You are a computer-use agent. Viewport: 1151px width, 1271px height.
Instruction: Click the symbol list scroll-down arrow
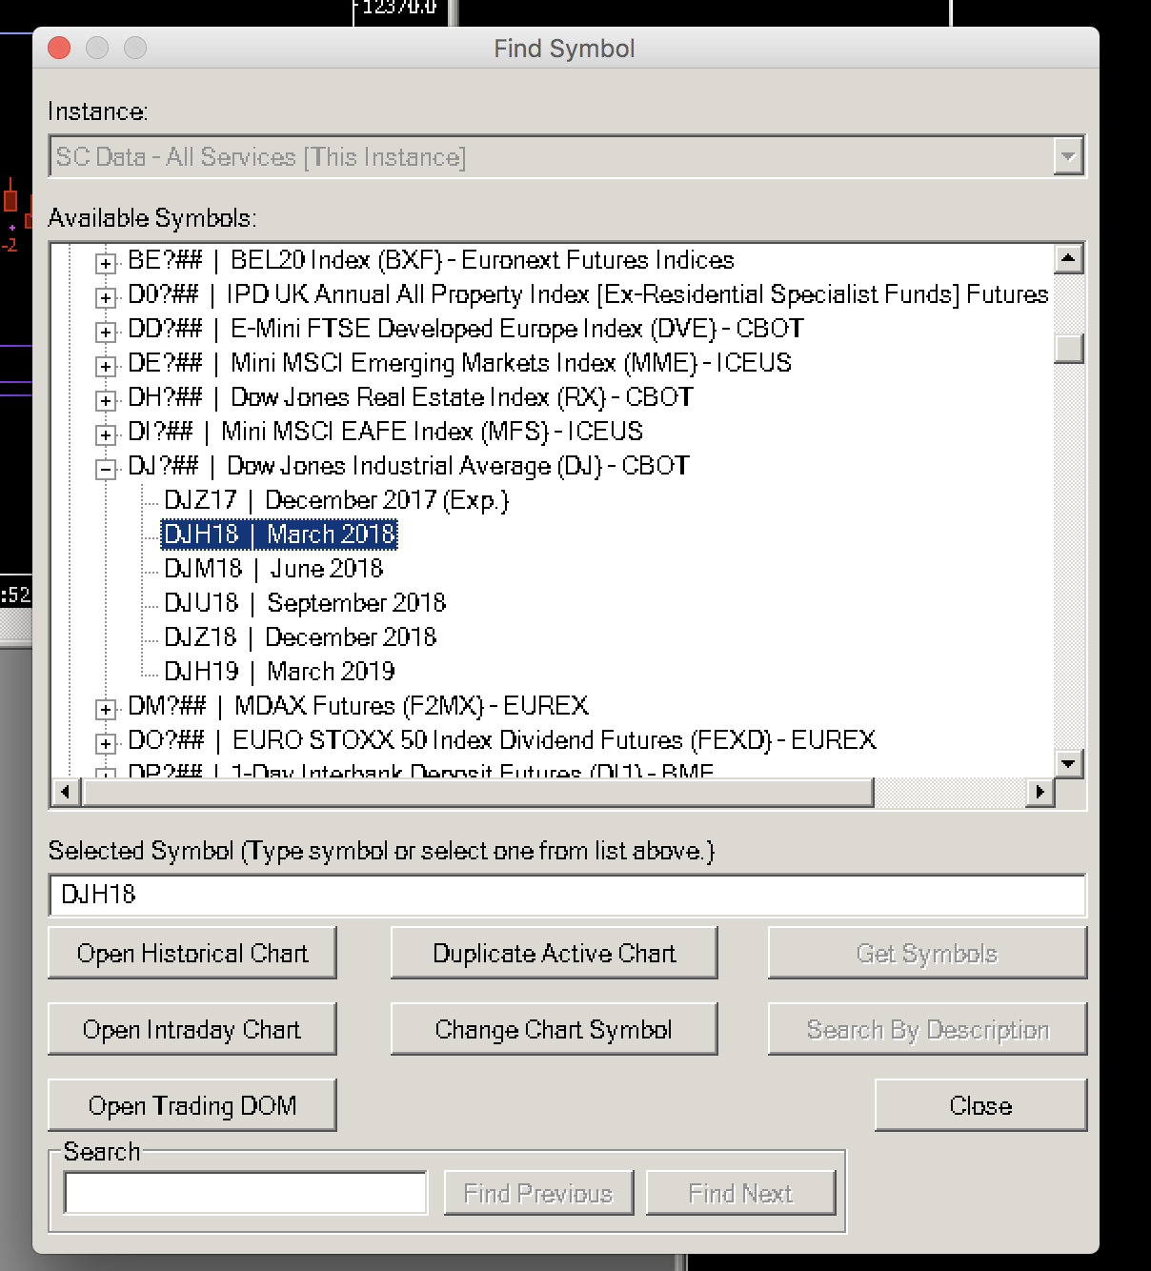[x=1069, y=762]
